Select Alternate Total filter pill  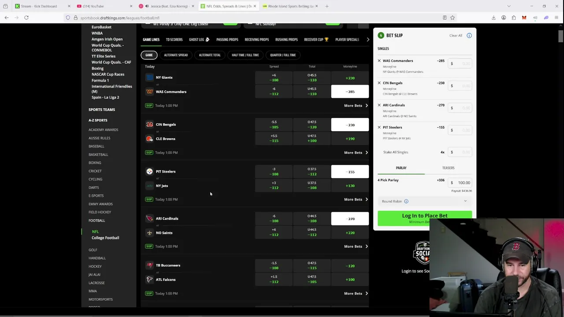[x=210, y=55]
